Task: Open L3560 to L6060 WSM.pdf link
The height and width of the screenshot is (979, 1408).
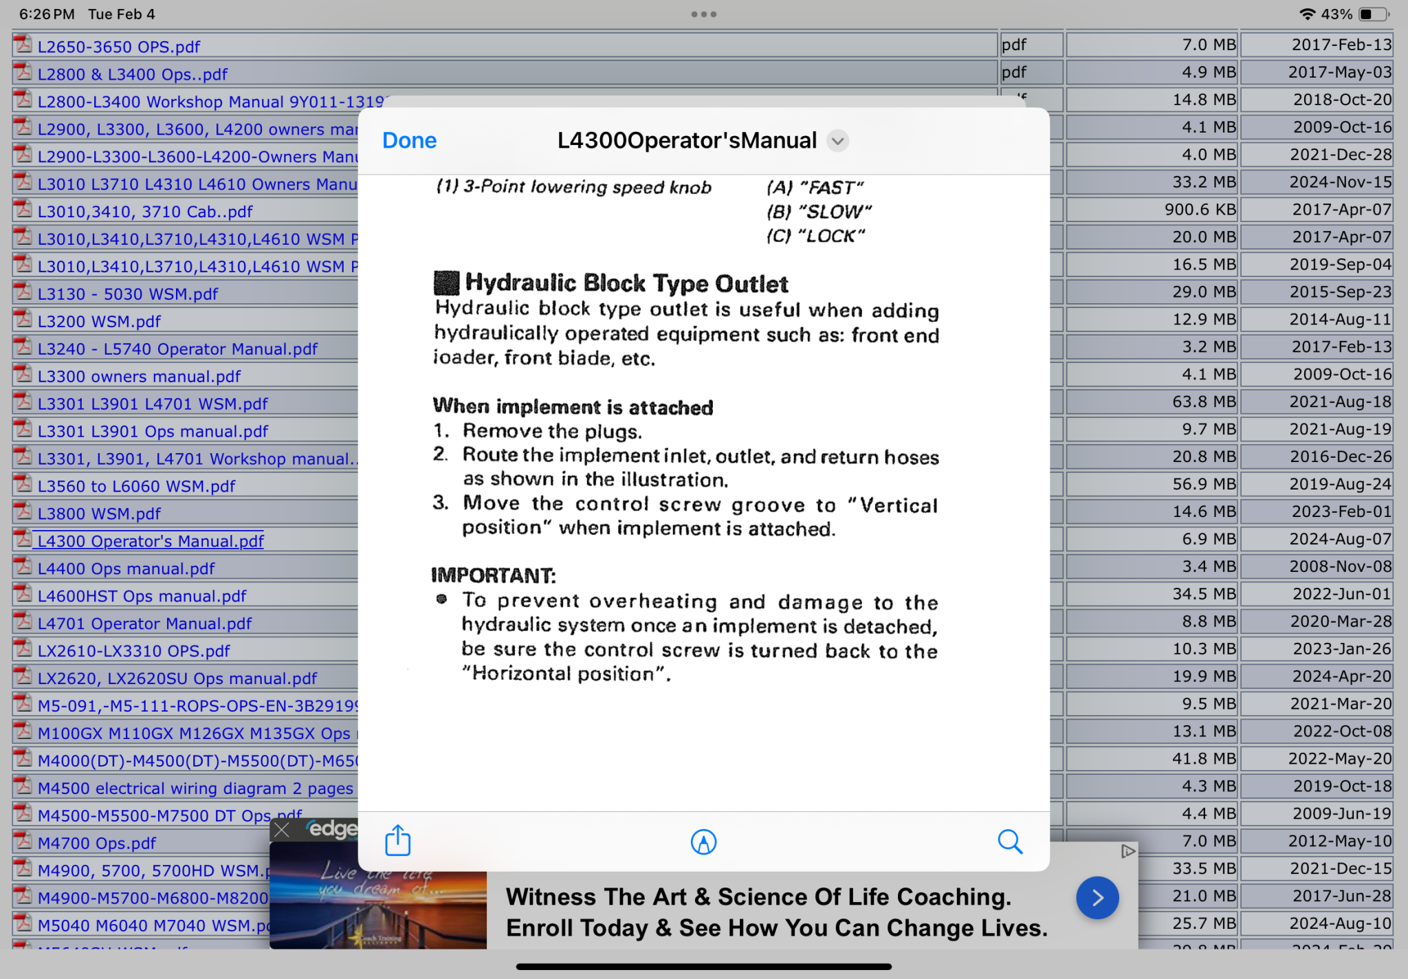Action: [136, 487]
